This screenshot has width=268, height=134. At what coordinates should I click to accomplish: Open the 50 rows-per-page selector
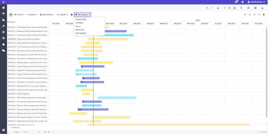coord(46,132)
